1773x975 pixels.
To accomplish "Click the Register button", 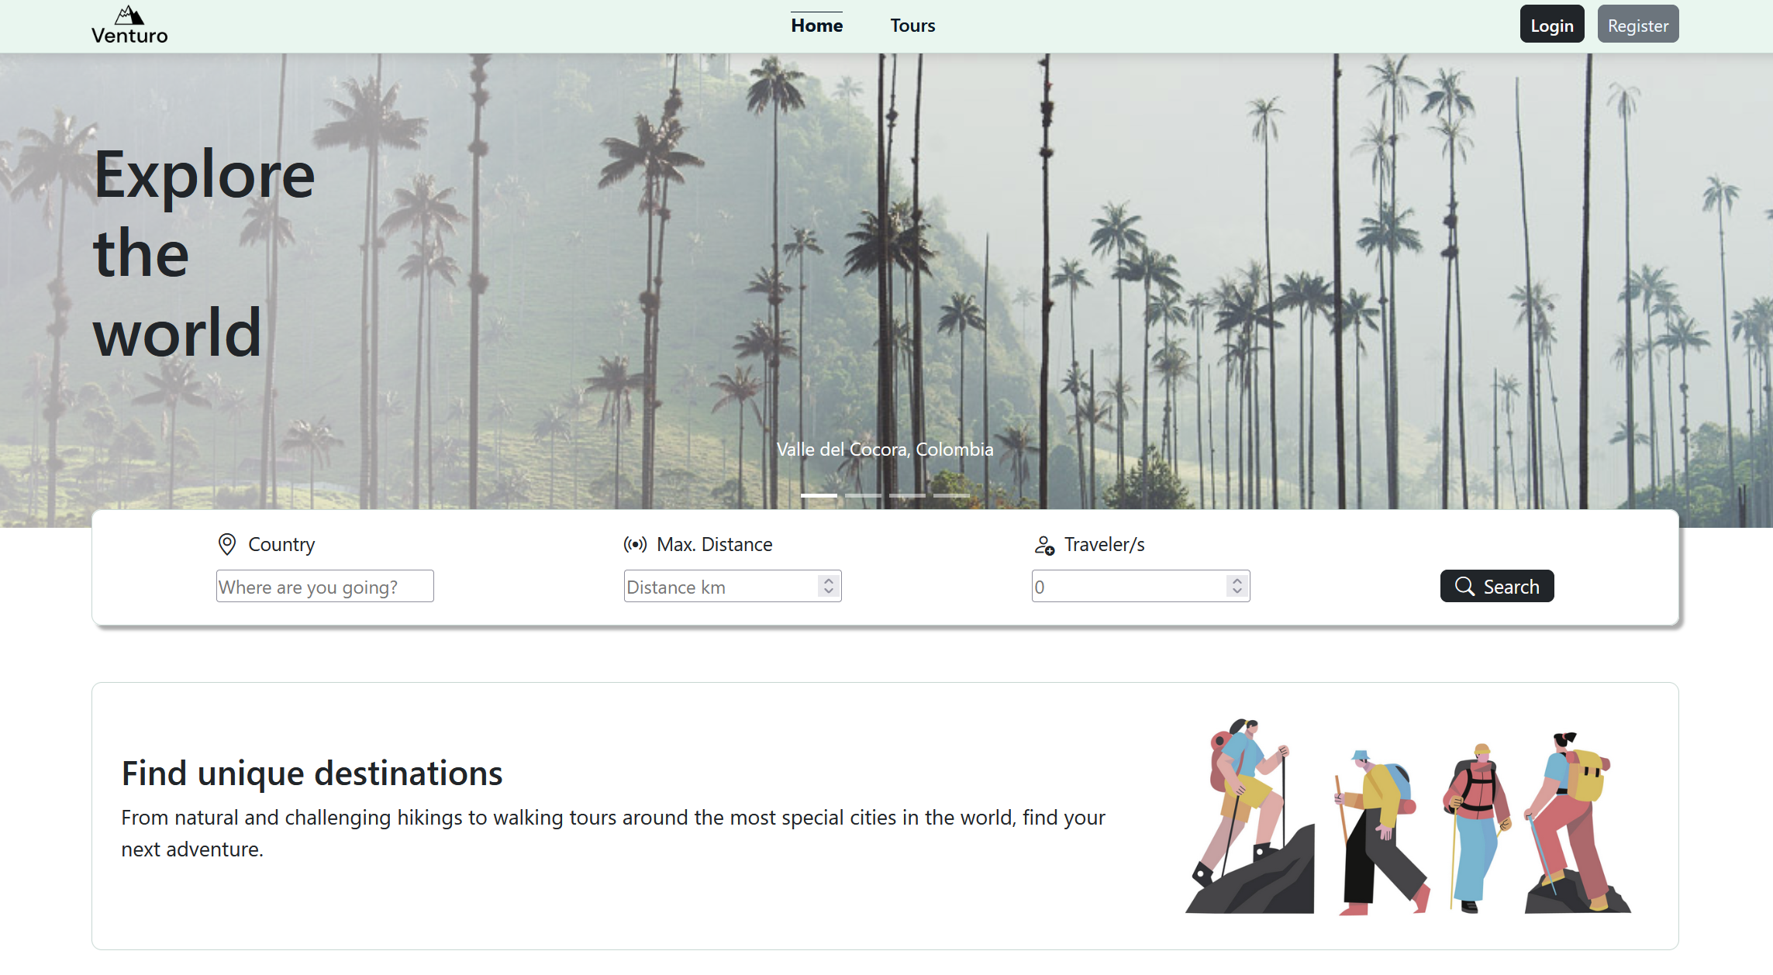I will (1638, 25).
